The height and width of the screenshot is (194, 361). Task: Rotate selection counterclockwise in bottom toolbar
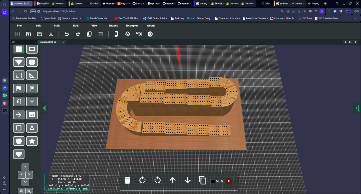(x=157, y=180)
